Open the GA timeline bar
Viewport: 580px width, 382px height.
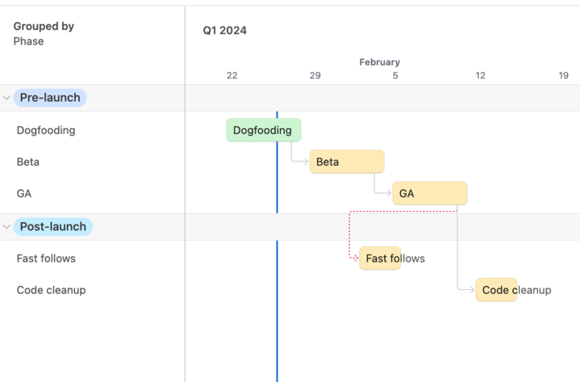[430, 193]
